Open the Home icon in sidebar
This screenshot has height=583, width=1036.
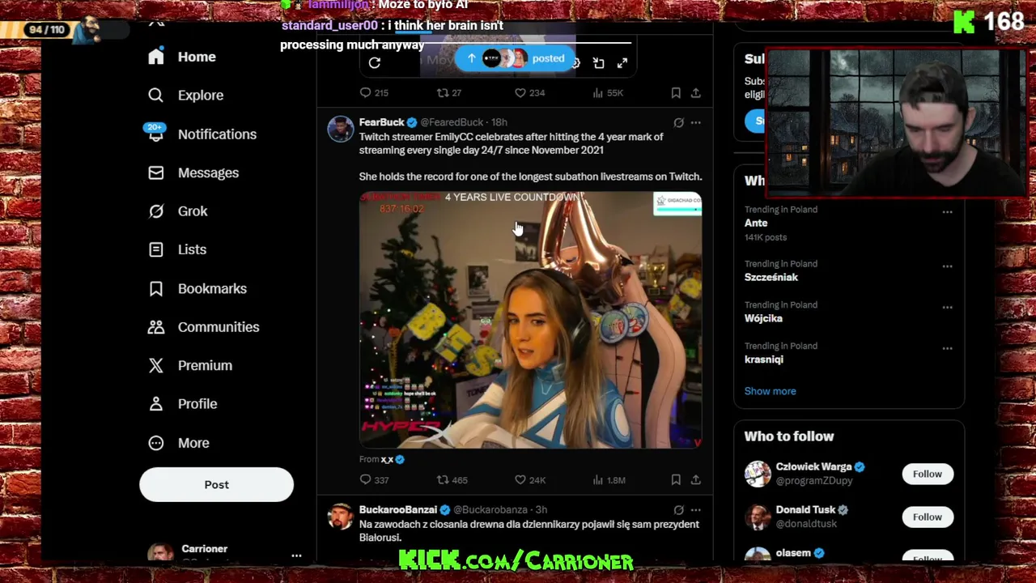[155, 57]
